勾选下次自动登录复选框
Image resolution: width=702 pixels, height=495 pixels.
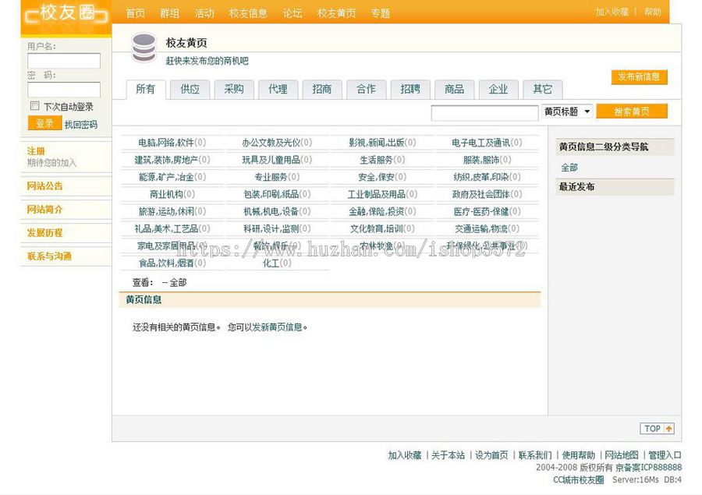pos(35,104)
